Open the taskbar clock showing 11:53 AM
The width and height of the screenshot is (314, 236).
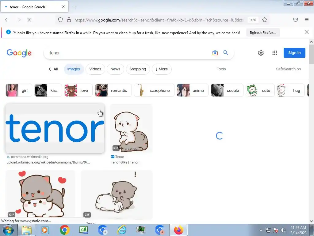pos(298,230)
